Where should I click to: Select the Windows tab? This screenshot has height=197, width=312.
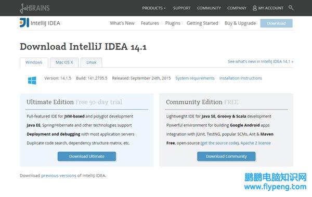[x=34, y=62]
